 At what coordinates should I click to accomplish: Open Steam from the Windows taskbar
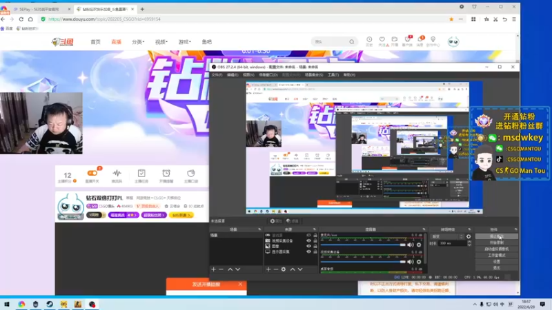pyautogui.click(x=50, y=304)
